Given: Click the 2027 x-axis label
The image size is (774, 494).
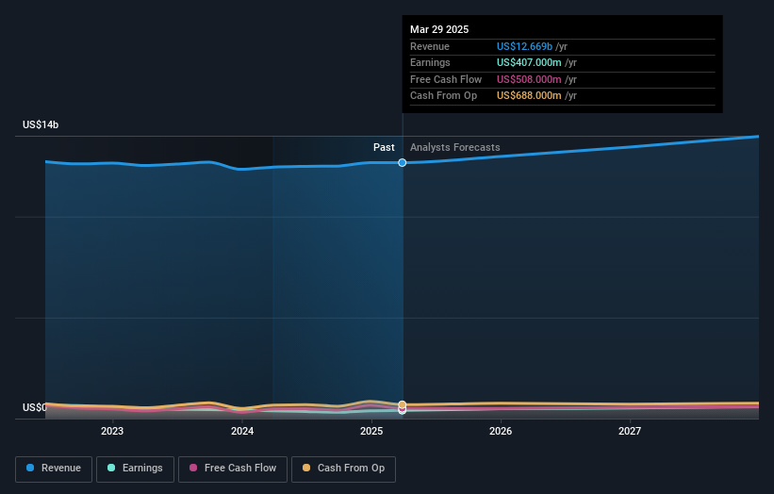Looking at the screenshot, I should 630,431.
